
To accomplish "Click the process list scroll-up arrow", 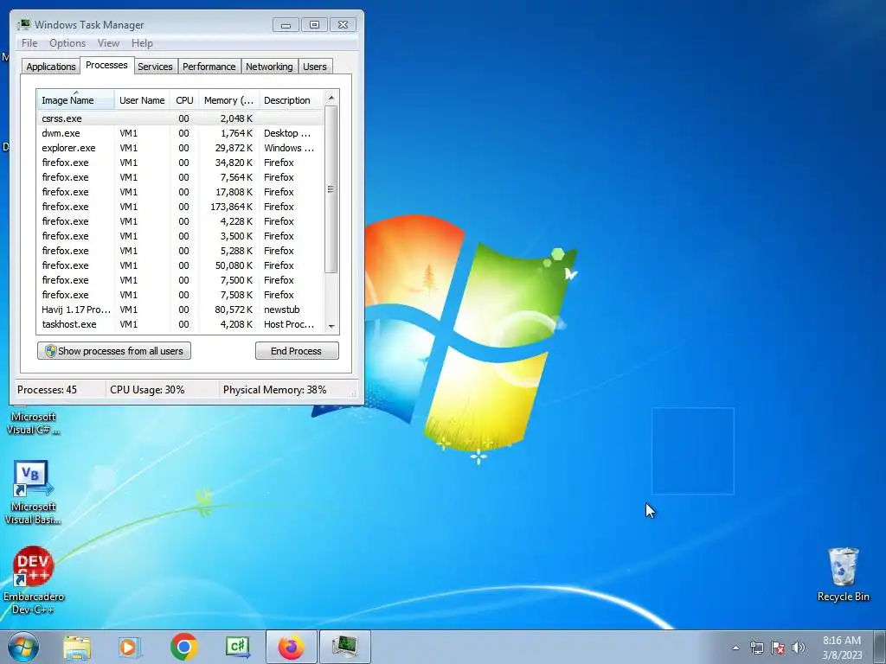I will click(331, 98).
